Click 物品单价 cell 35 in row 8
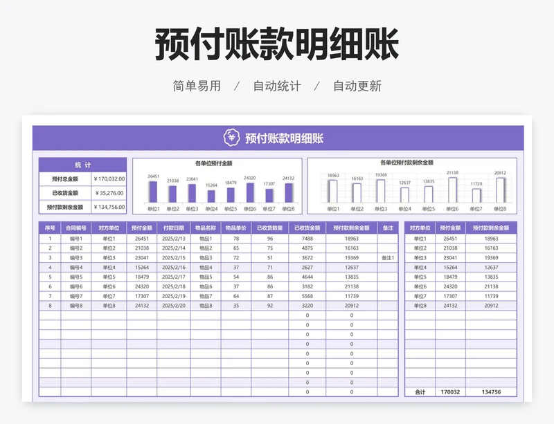 point(236,306)
